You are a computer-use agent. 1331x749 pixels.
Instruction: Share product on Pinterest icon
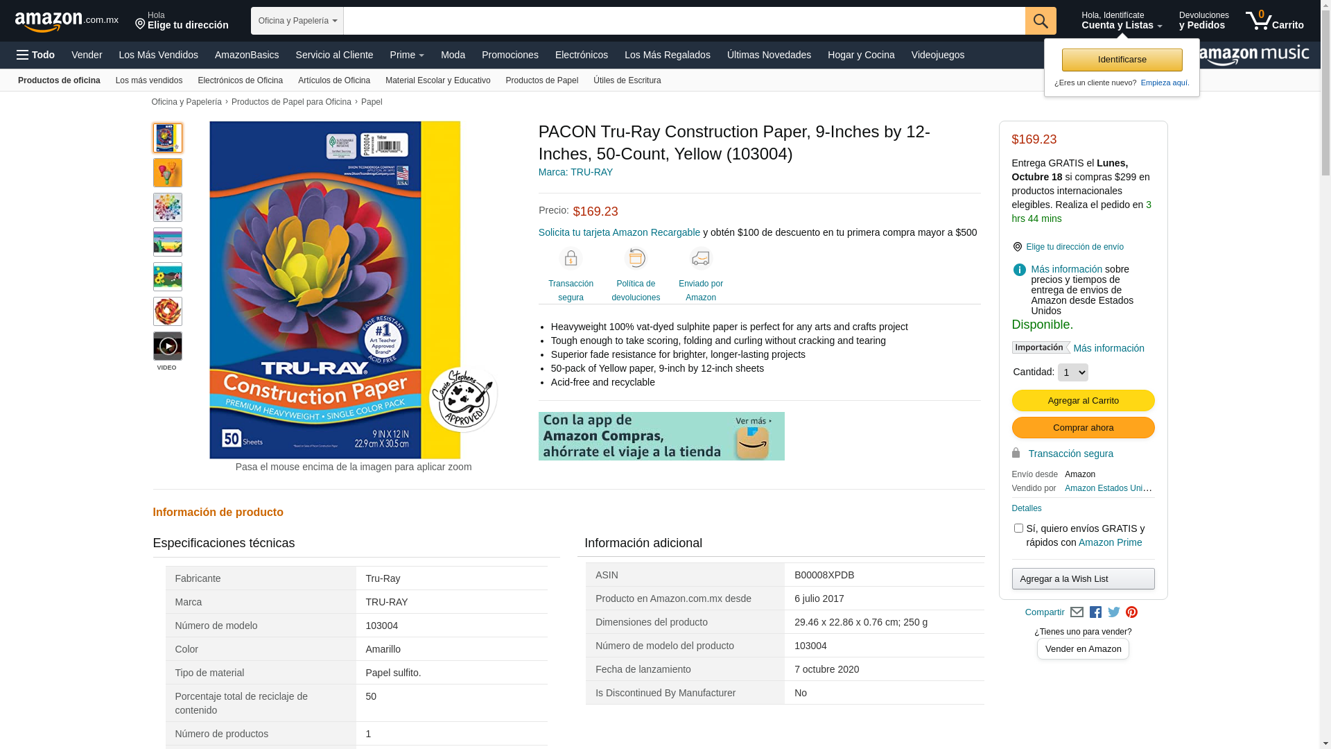tap(1131, 612)
